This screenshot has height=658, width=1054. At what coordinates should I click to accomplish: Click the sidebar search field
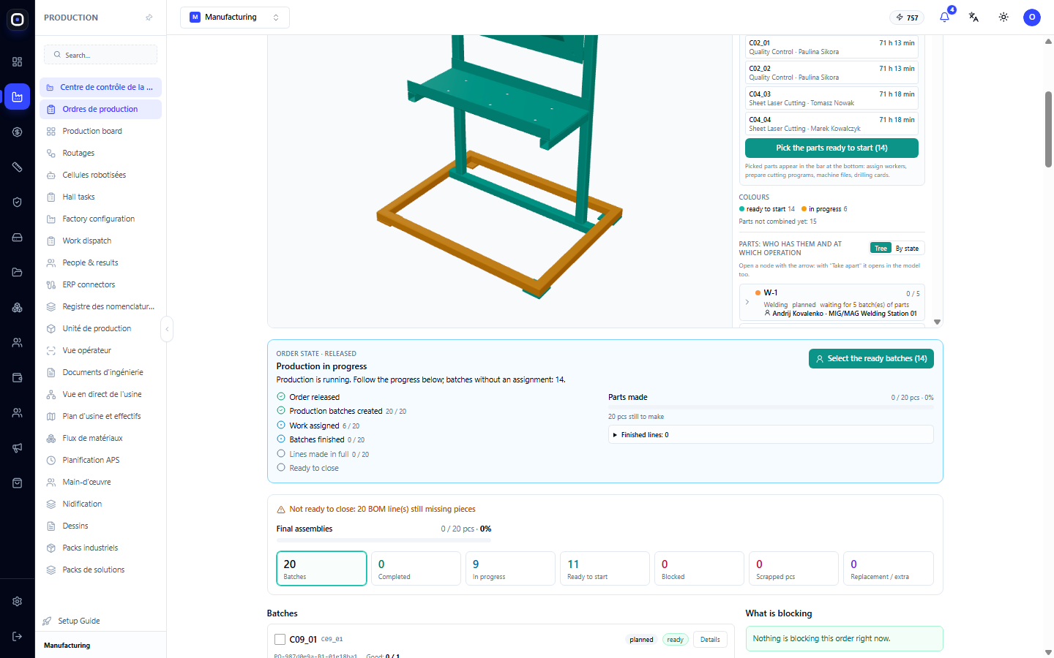click(x=100, y=55)
